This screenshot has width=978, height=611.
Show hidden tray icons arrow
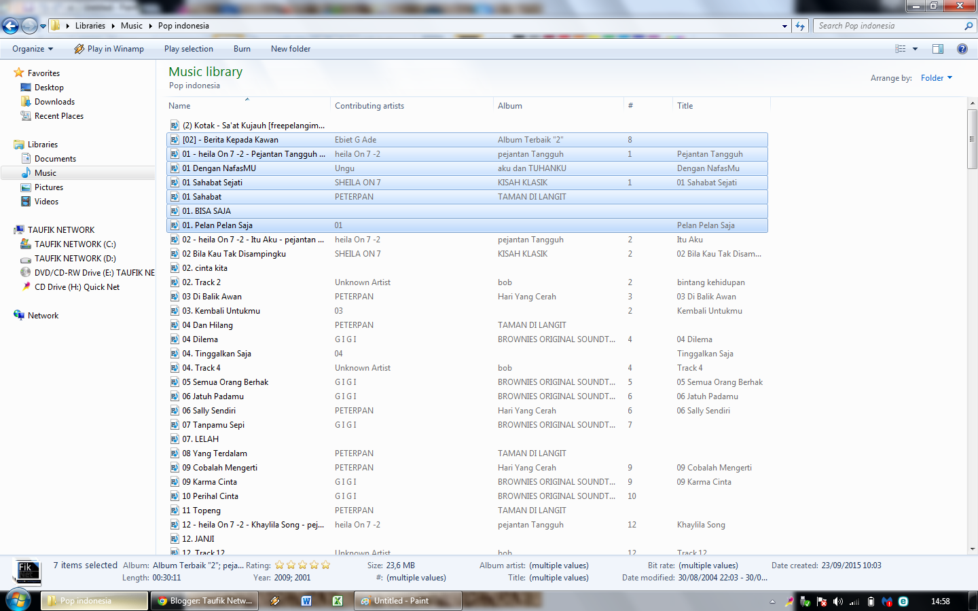[x=772, y=601]
